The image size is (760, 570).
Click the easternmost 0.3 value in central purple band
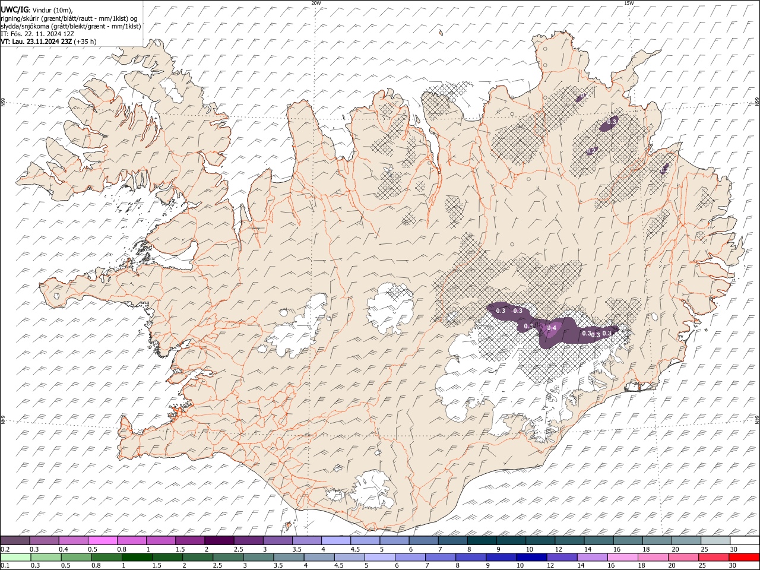click(x=607, y=333)
